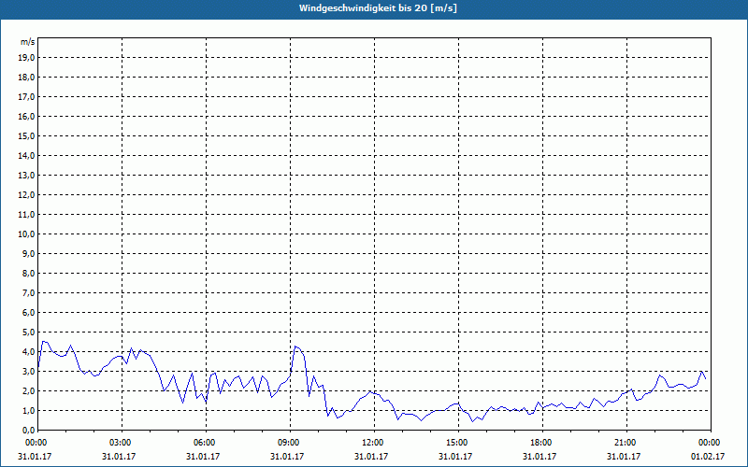Select the '31.01.17' date under 12:00
The width and height of the screenshot is (748, 467).
coord(370,456)
